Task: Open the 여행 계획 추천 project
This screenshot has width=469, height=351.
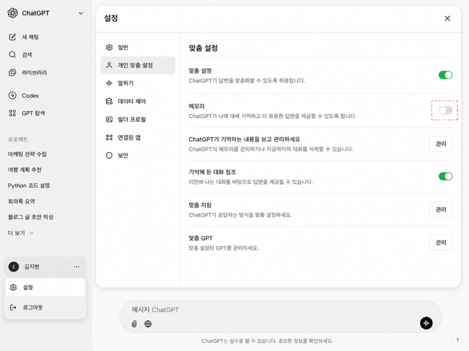Action: [25, 170]
